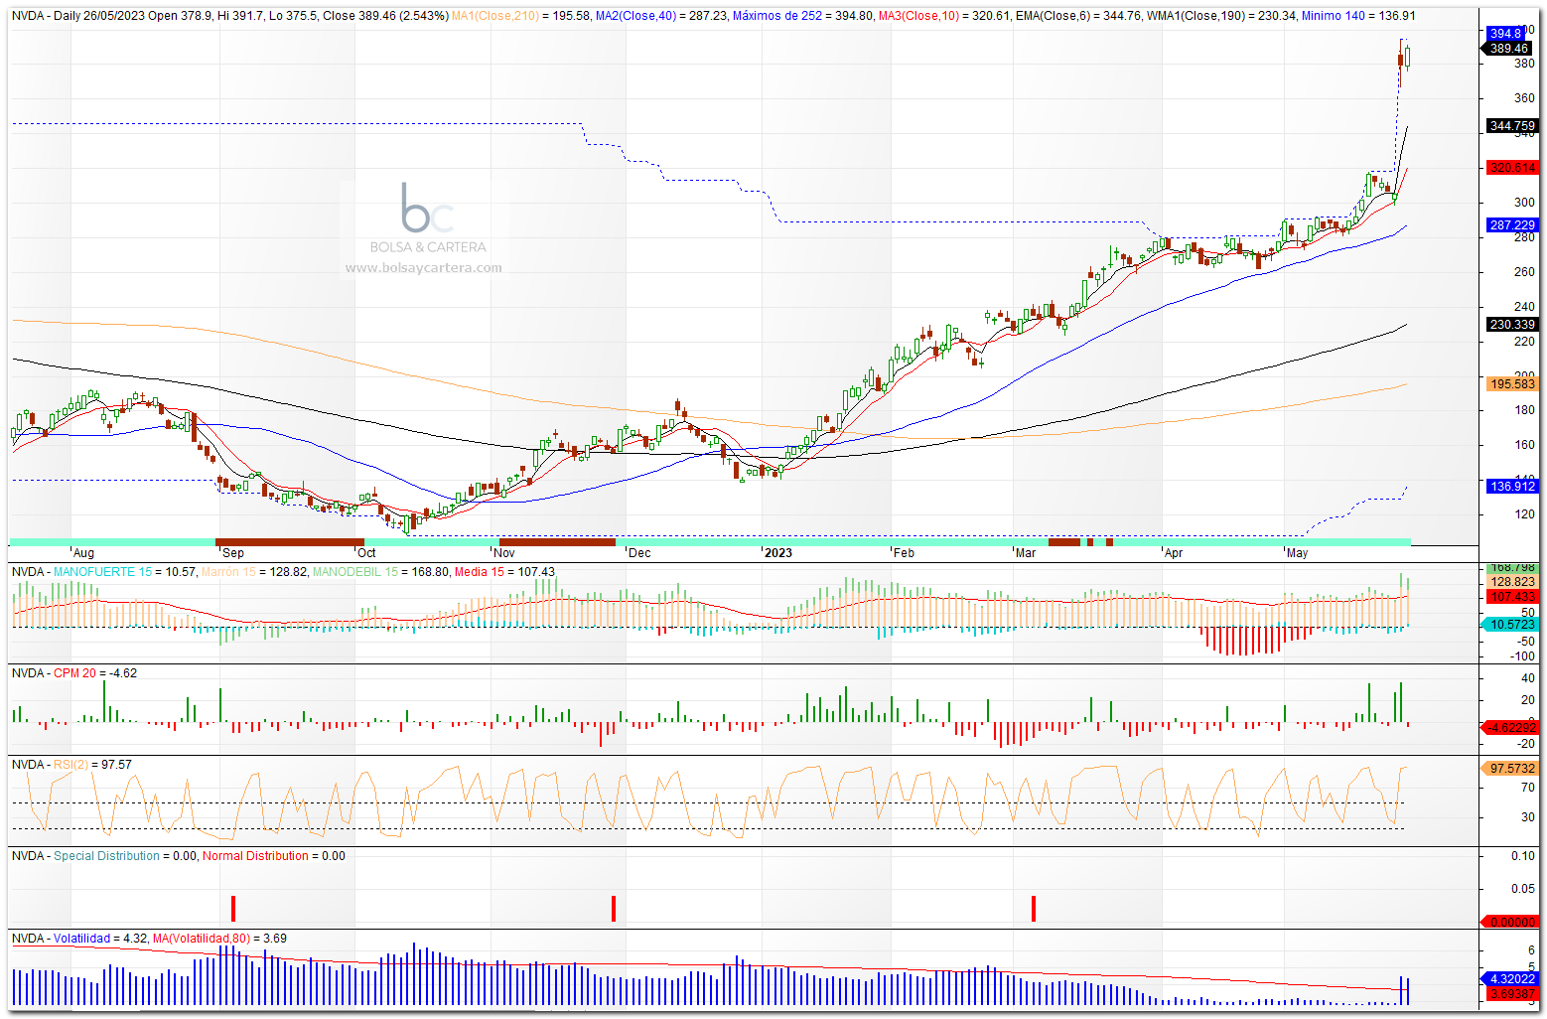The height and width of the screenshot is (1019, 1547).
Task: Click the Apr label on time axis
Action: [x=1174, y=553]
